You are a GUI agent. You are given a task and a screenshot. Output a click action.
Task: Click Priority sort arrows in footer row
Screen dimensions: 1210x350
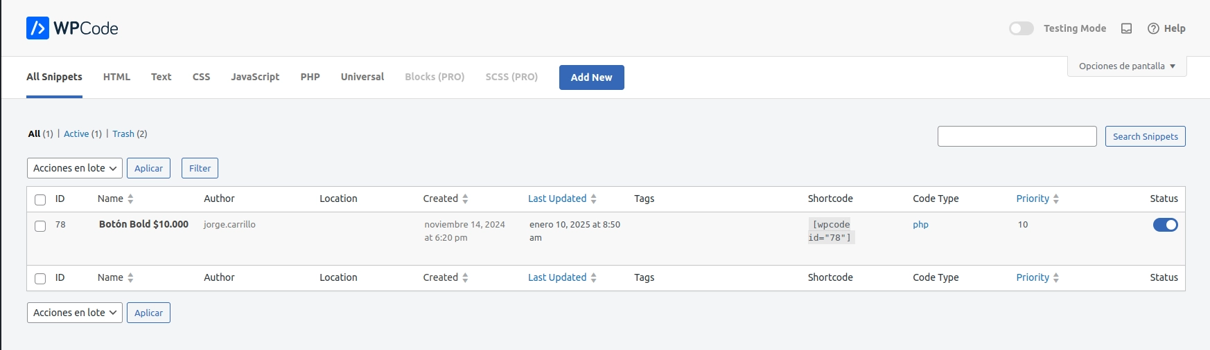(x=1056, y=278)
